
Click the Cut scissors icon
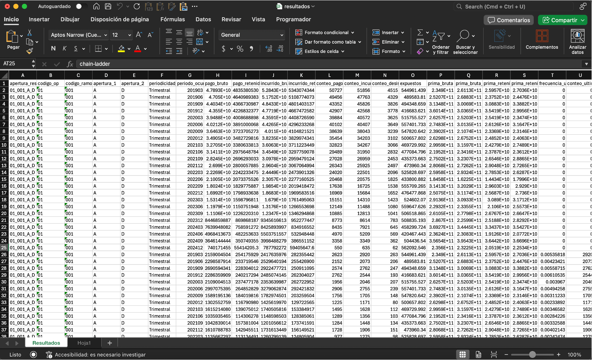tap(30, 33)
